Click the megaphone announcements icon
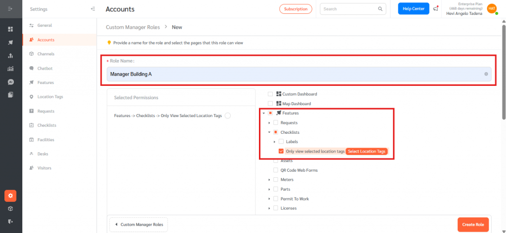 [435, 9]
